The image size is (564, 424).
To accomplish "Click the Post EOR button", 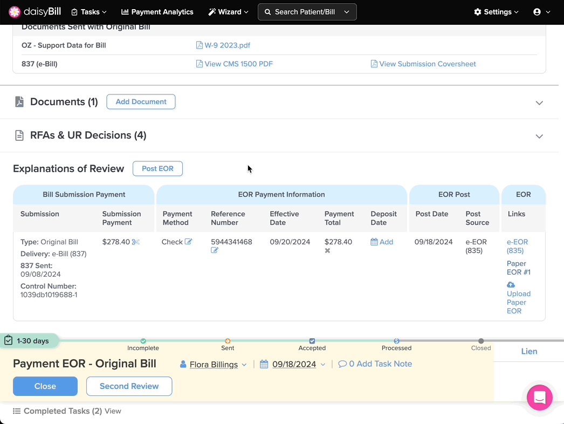I will (x=157, y=169).
